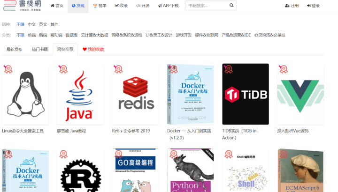Open the 开源 open source menu item

click(x=143, y=6)
